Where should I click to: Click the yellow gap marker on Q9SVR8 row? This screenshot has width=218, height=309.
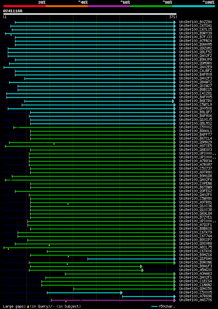pyautogui.click(x=49, y=245)
